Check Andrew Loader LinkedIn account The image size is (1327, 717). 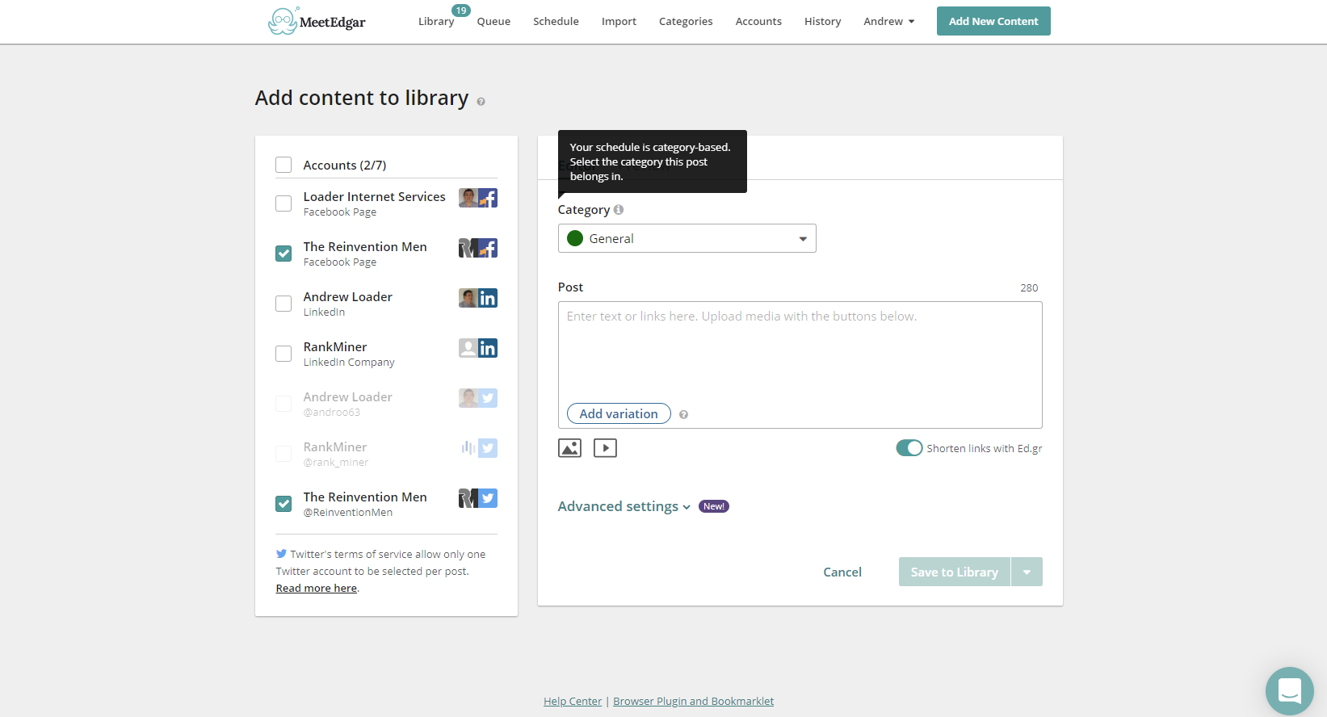[x=283, y=304]
